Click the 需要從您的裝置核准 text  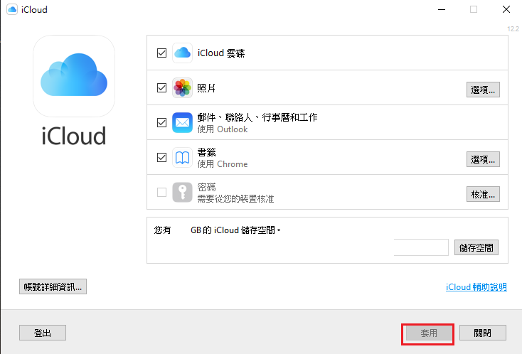pyautogui.click(x=235, y=199)
